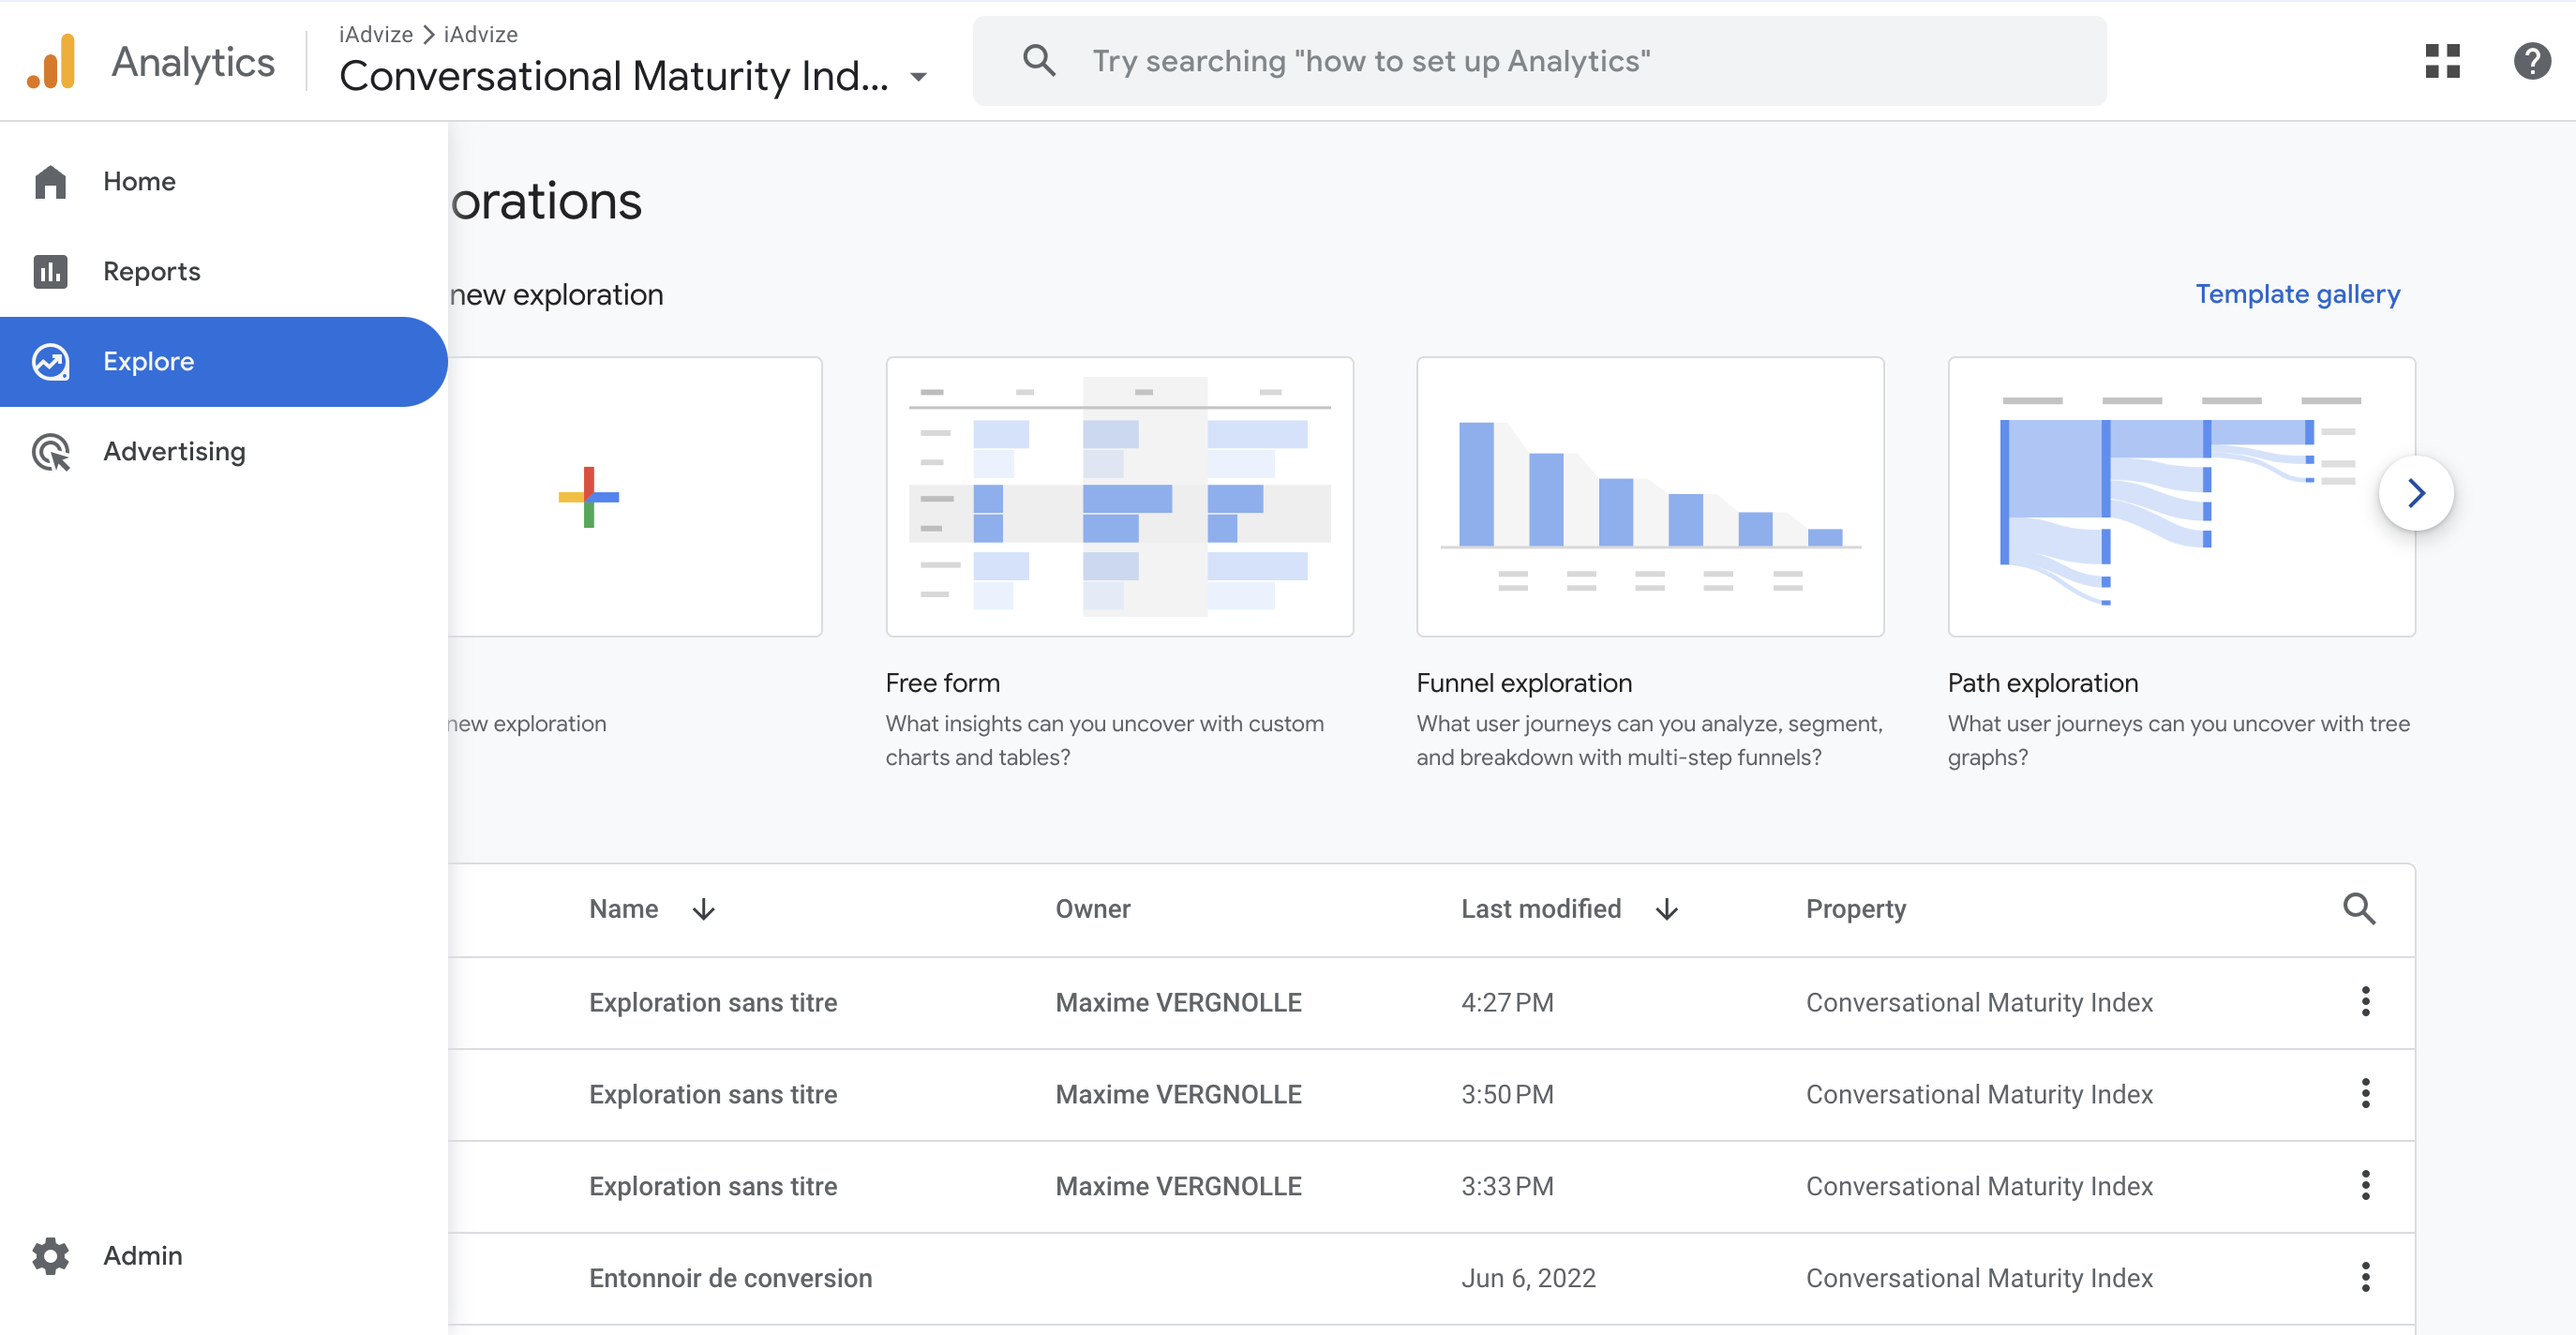
Task: Click owner Maxime VERGNOLLE in 4:27 PM row
Action: point(1178,1003)
